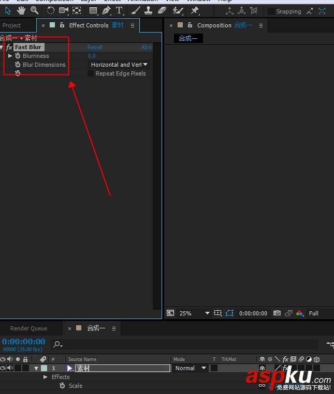Select the Effect Controls tab
Viewport: 334px width, 394px height.
coord(89,25)
